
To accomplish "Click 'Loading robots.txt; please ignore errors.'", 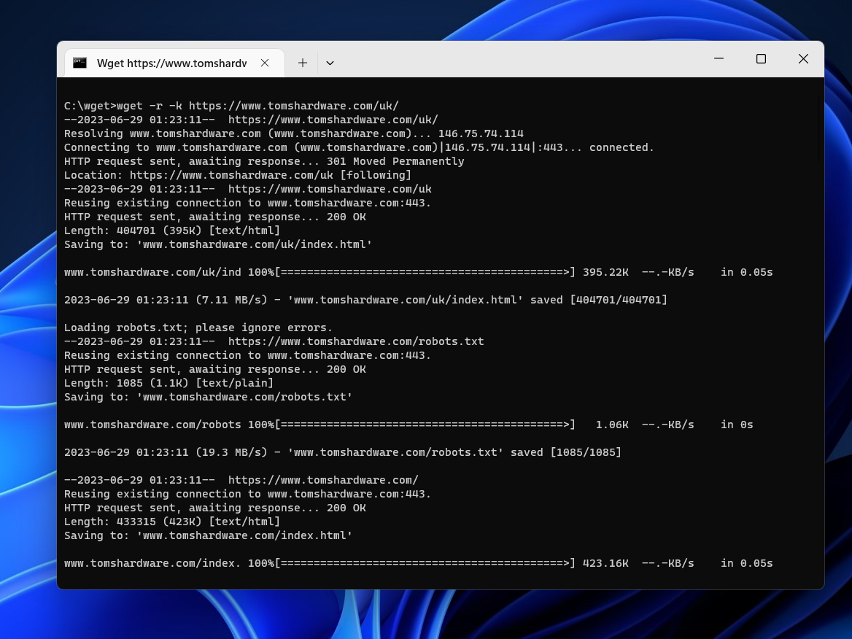I will click(x=198, y=327).
